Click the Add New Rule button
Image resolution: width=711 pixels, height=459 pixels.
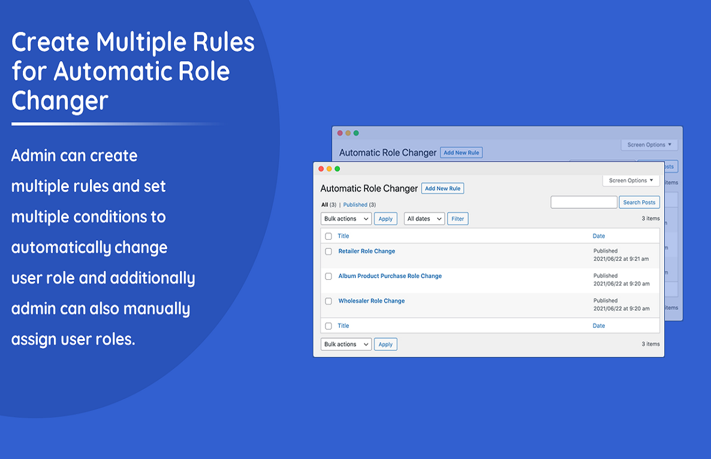pyautogui.click(x=442, y=188)
